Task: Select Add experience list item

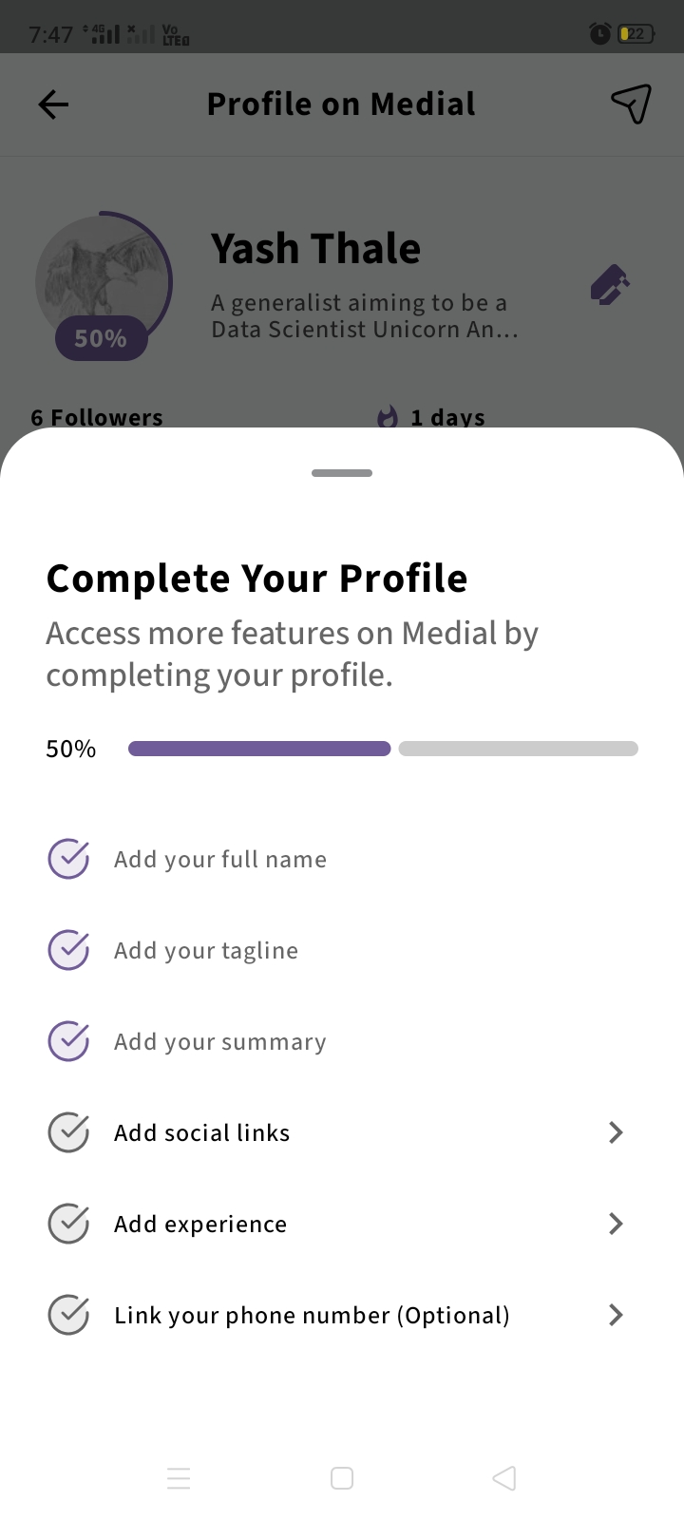Action: (200, 1224)
